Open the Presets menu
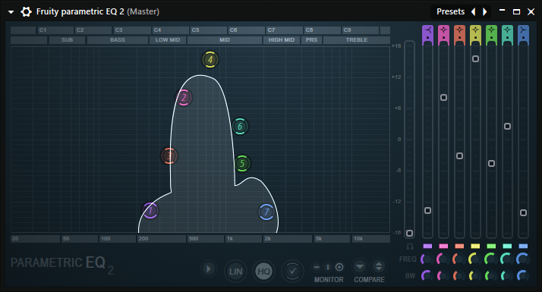 (450, 11)
